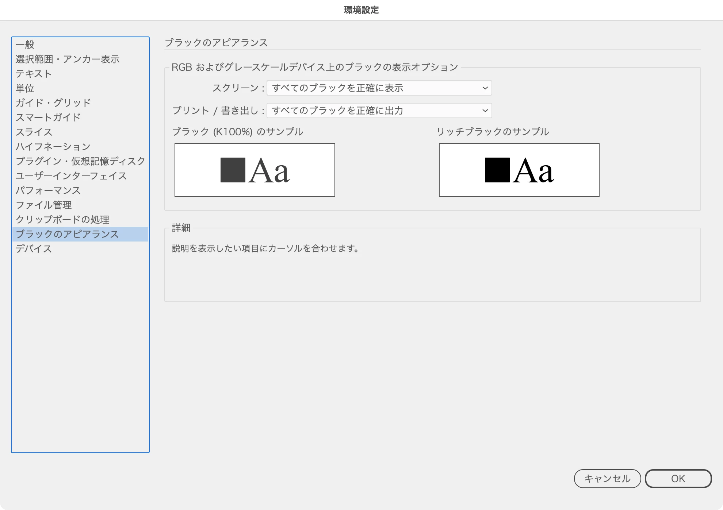Open 選択範囲・アンカー表示 preferences
The height and width of the screenshot is (510, 723).
click(x=68, y=59)
